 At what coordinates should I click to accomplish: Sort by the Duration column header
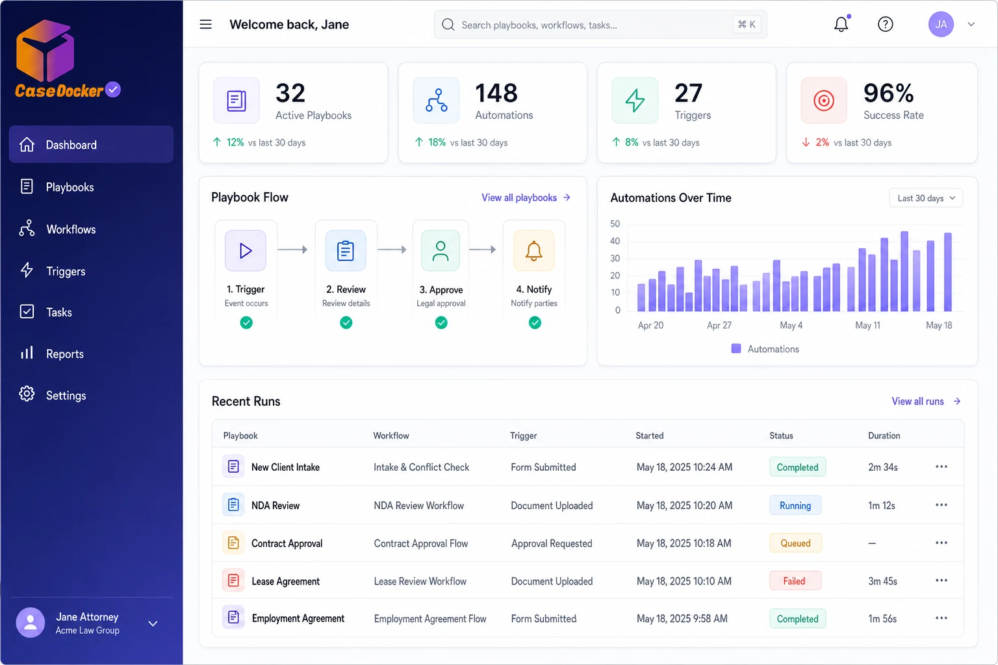[884, 436]
